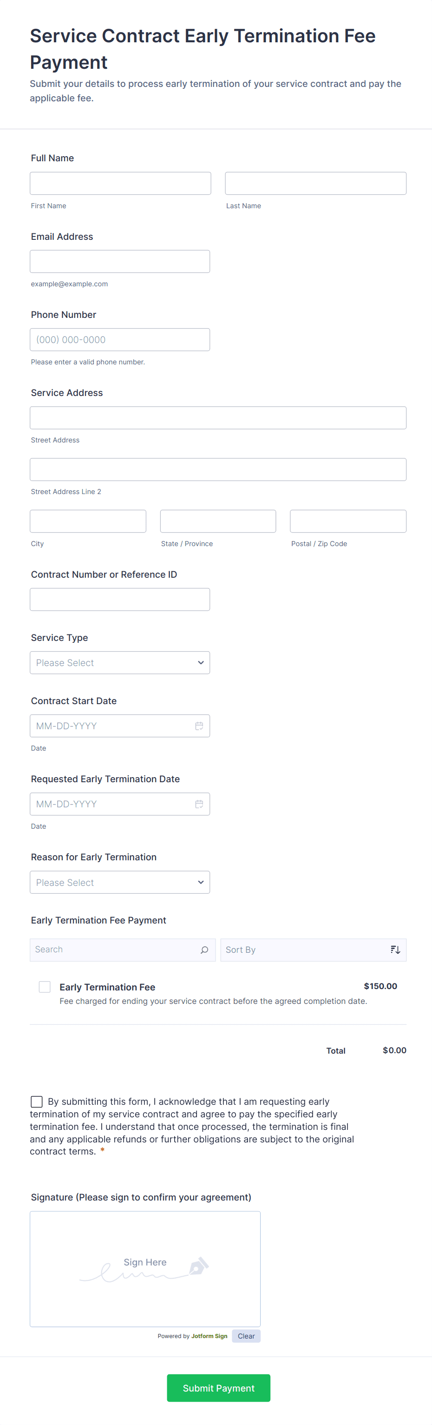This screenshot has height=1425, width=432.
Task: Click into the Last Name field
Action: 315,183
